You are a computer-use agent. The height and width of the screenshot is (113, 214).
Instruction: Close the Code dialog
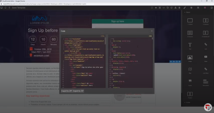(151, 31)
